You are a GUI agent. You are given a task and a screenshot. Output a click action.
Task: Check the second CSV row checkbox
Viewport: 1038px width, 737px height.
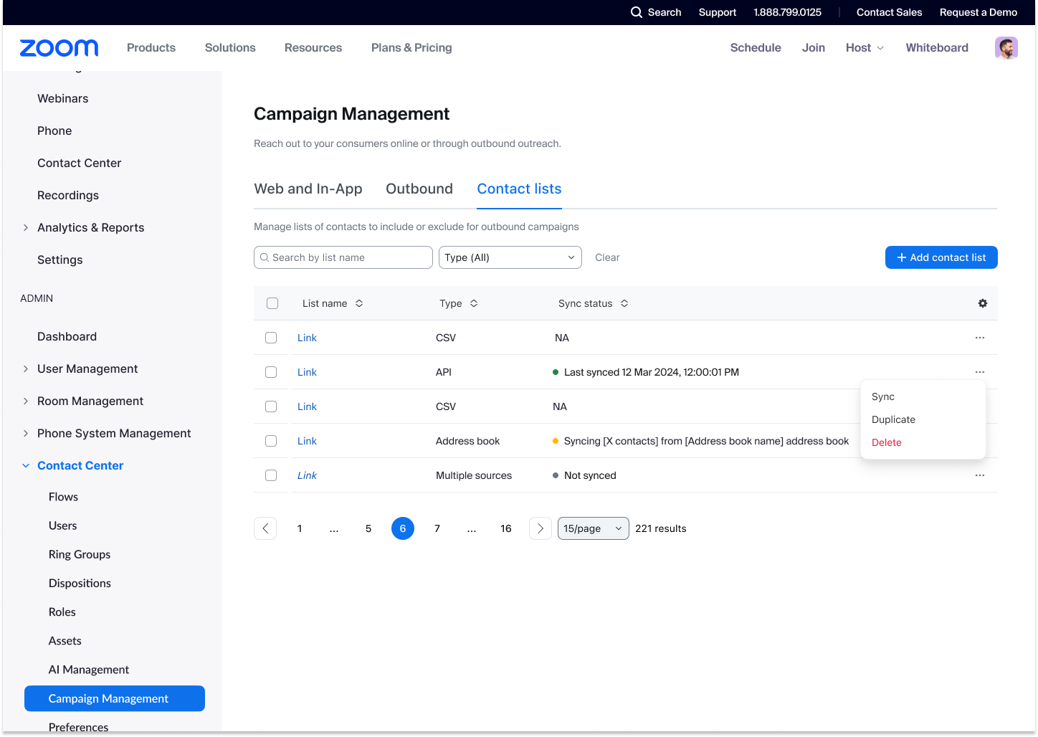click(271, 406)
